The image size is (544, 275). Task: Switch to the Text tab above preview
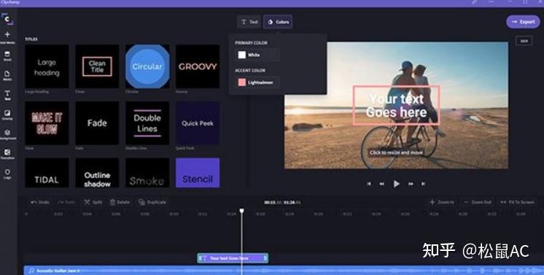[249, 22]
